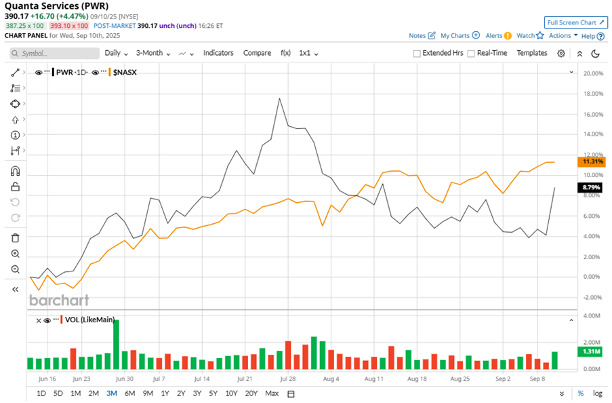Viewport: 612px width, 403px height.
Task: Toggle the magnet snap tool
Action: coord(15,171)
